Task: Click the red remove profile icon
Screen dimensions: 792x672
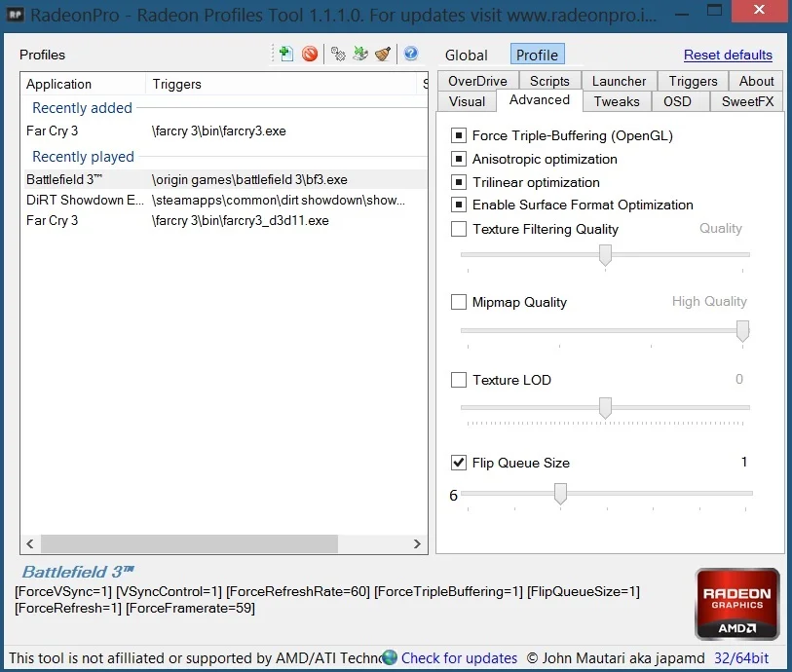Action: [310, 54]
